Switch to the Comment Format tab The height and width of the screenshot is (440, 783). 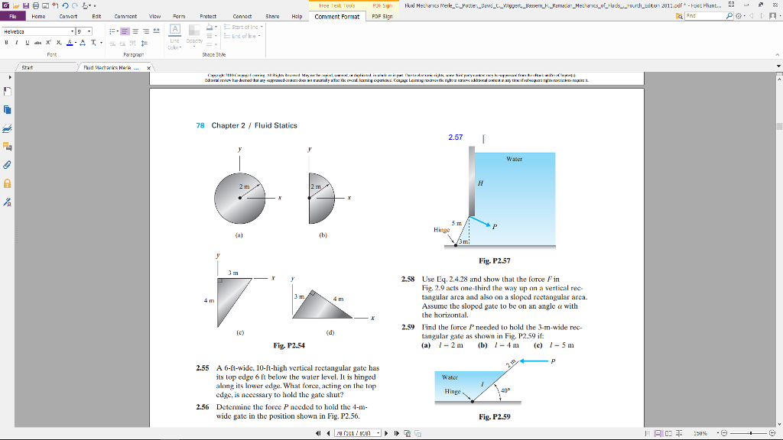point(336,16)
